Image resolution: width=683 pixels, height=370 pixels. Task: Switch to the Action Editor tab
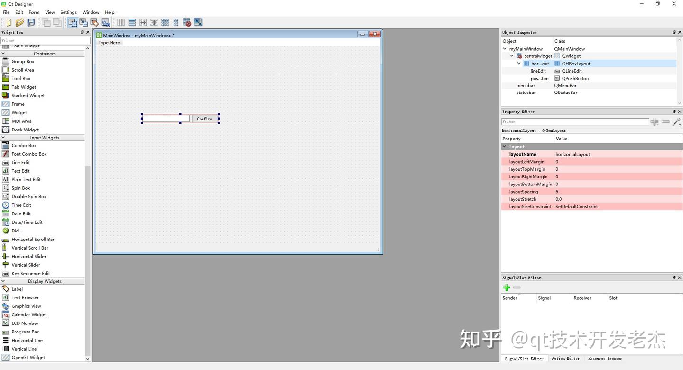[x=565, y=358]
